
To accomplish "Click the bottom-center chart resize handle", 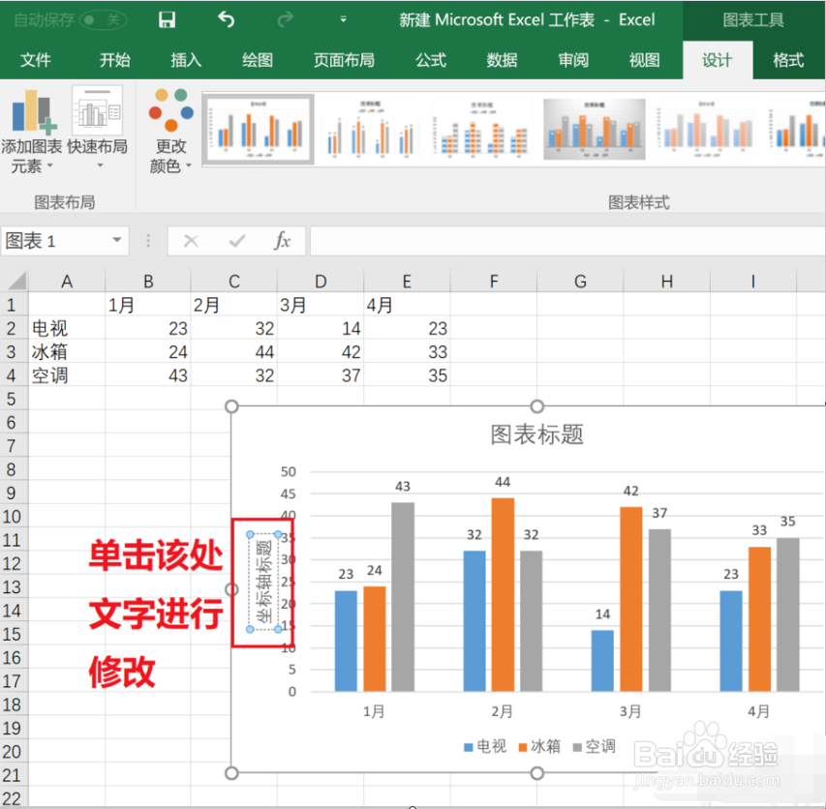I will (x=536, y=773).
